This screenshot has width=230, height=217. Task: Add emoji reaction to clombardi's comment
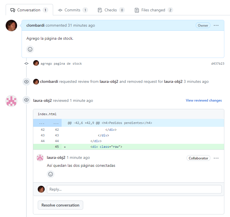(30, 49)
